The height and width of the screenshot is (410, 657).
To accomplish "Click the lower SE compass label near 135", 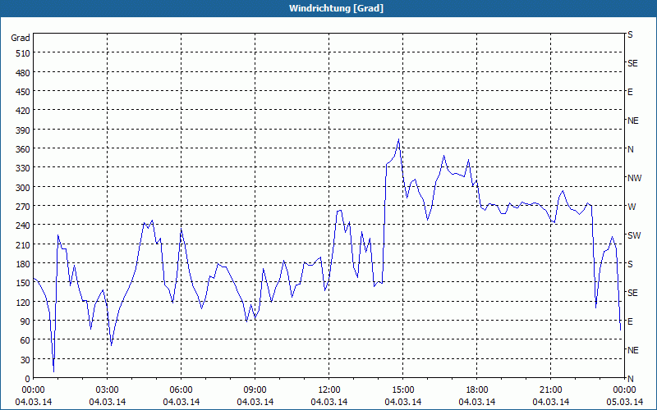I will click(632, 293).
